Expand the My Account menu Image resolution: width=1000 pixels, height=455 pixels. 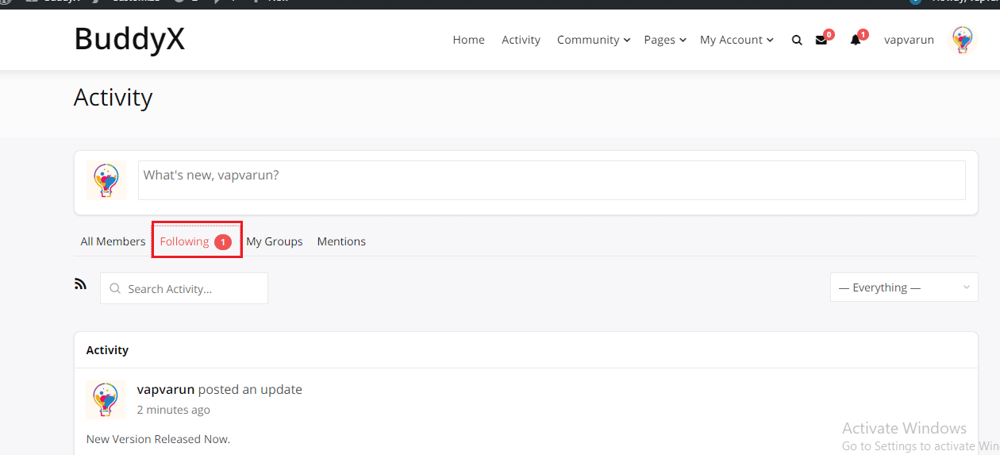click(x=737, y=40)
